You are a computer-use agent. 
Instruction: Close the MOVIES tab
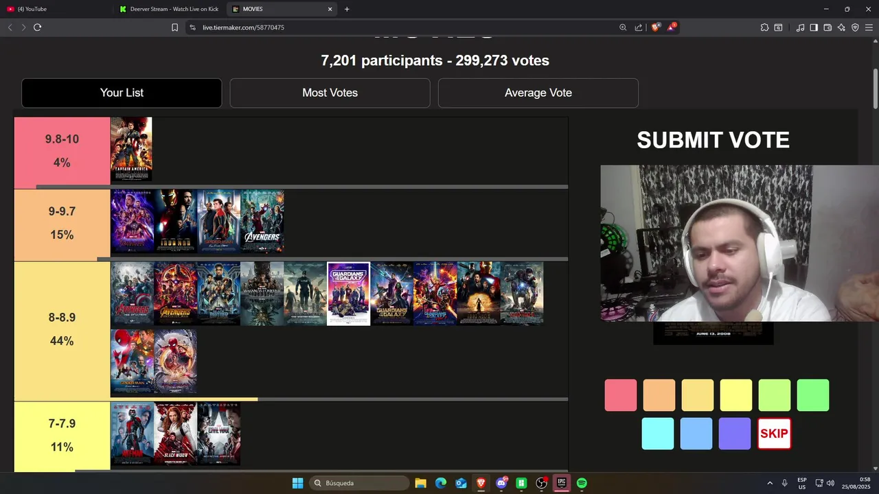point(330,9)
